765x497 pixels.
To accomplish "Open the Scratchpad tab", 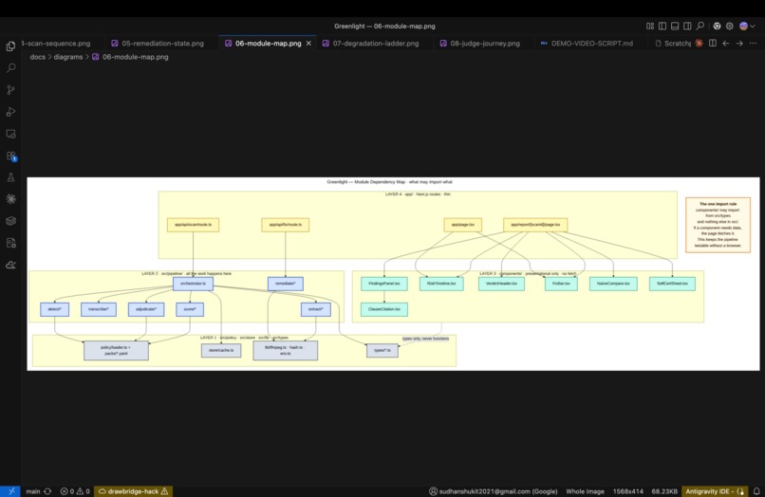I will [x=672, y=44].
